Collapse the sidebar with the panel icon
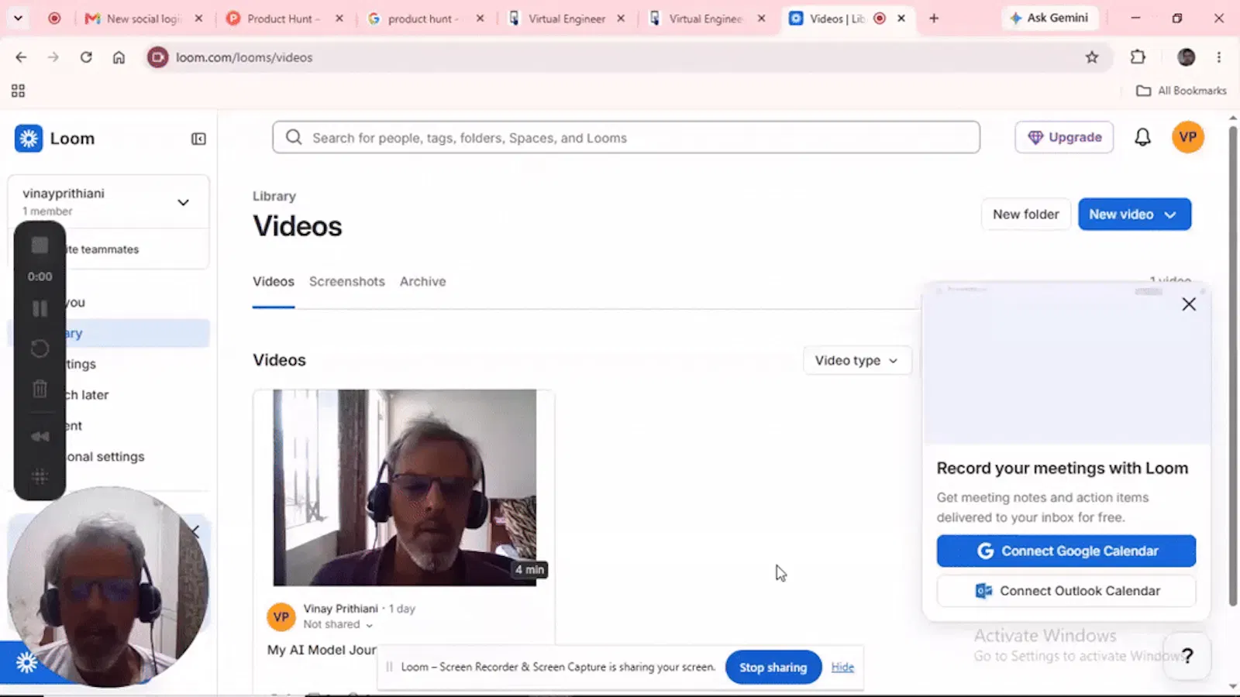Viewport: 1240px width, 697px height. pyautogui.click(x=198, y=139)
